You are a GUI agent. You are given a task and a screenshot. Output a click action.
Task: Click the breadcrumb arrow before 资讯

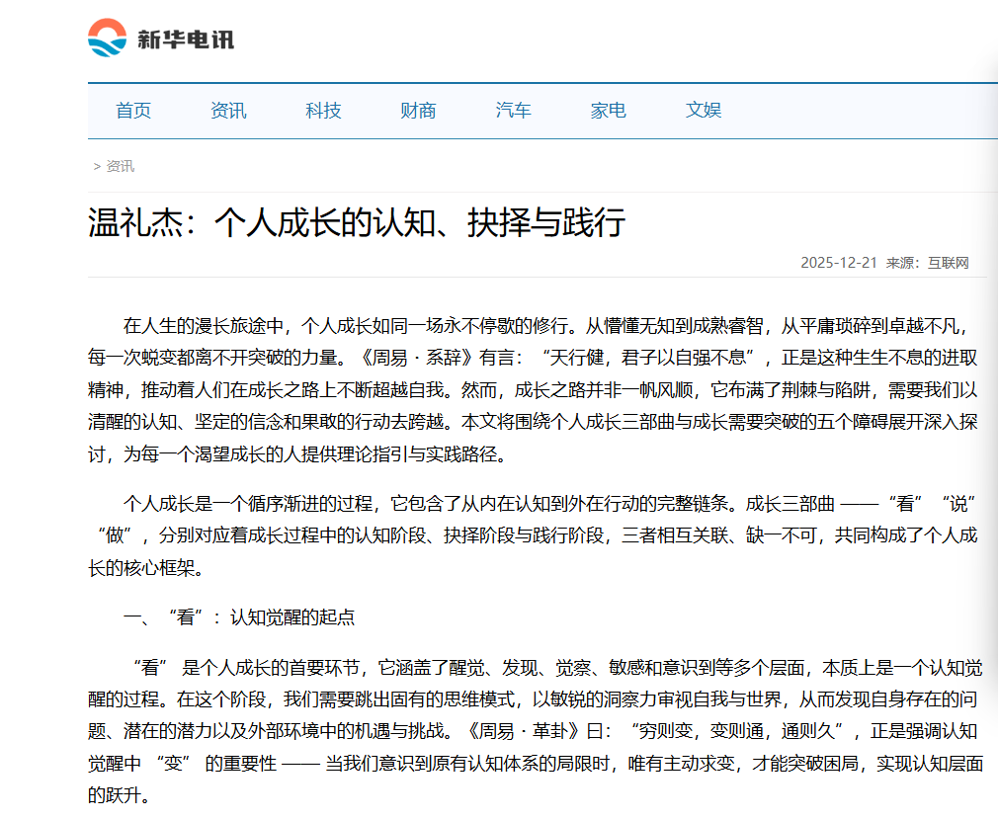pyautogui.click(x=96, y=166)
